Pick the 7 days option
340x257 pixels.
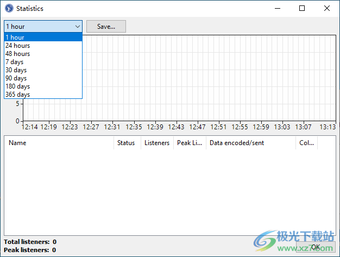15,62
